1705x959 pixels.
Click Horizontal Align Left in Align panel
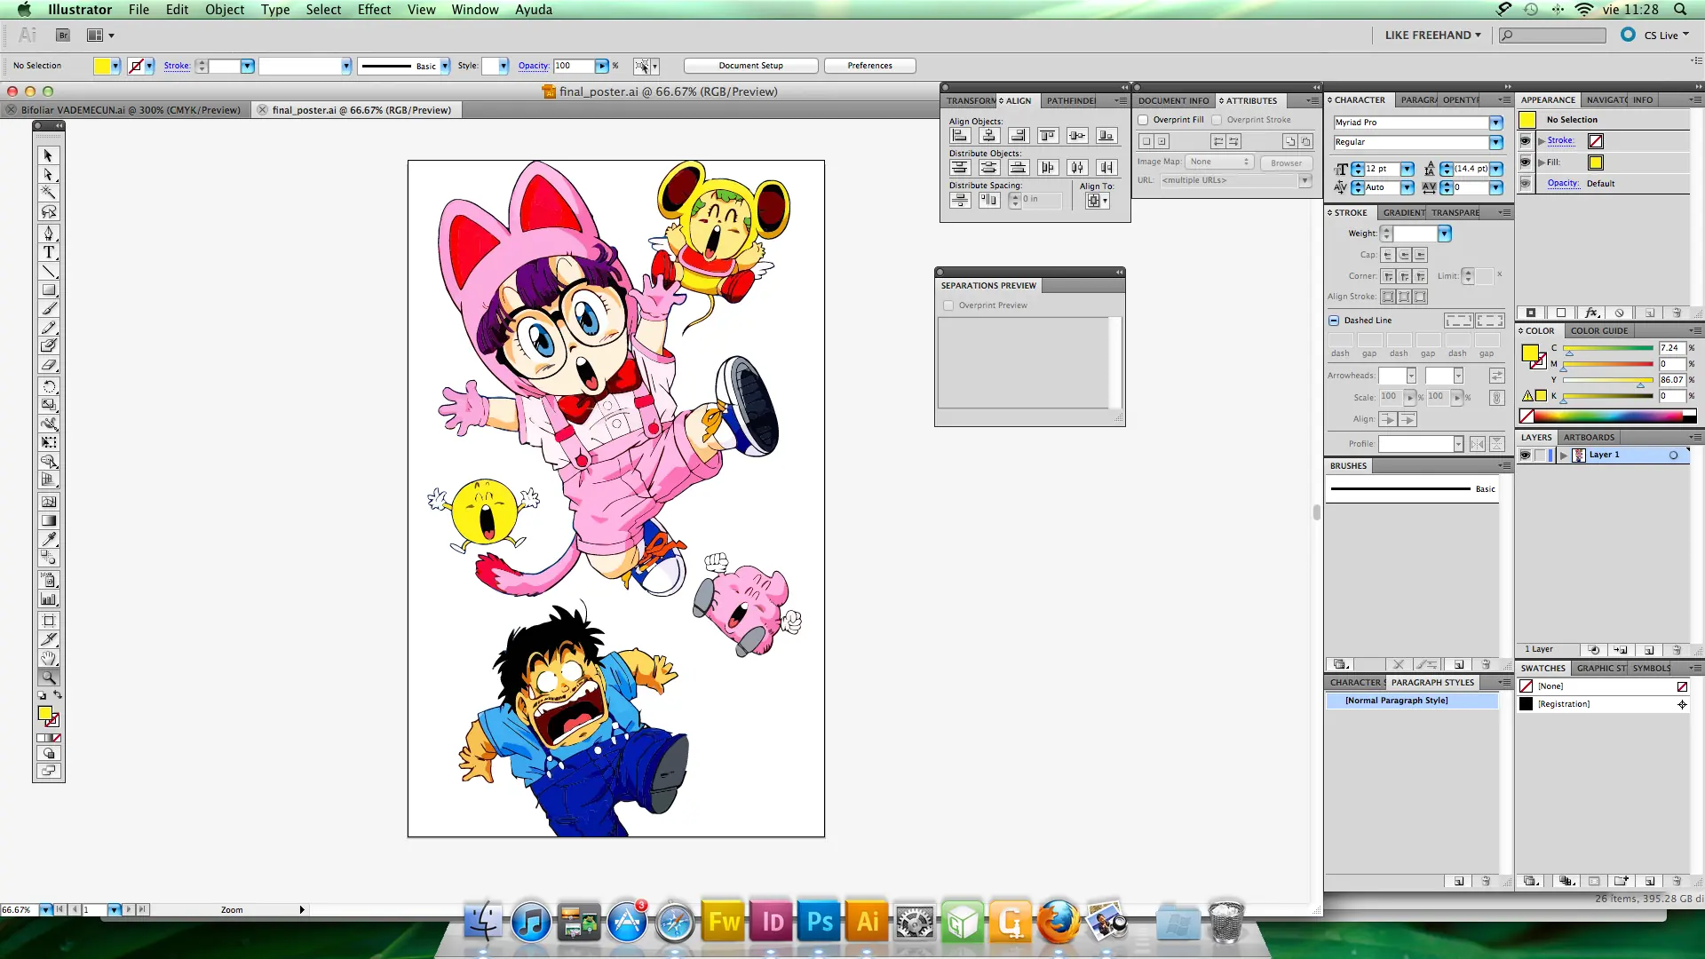[960, 135]
